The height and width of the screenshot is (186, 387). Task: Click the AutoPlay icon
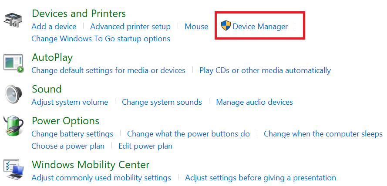pos(13,63)
